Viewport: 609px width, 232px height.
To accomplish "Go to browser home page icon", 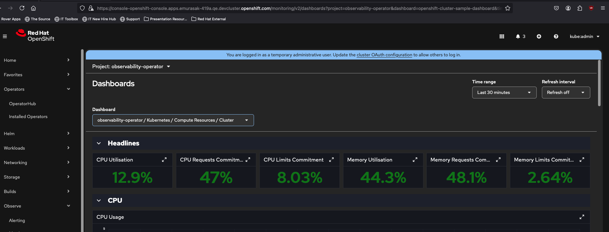I will [x=33, y=8].
